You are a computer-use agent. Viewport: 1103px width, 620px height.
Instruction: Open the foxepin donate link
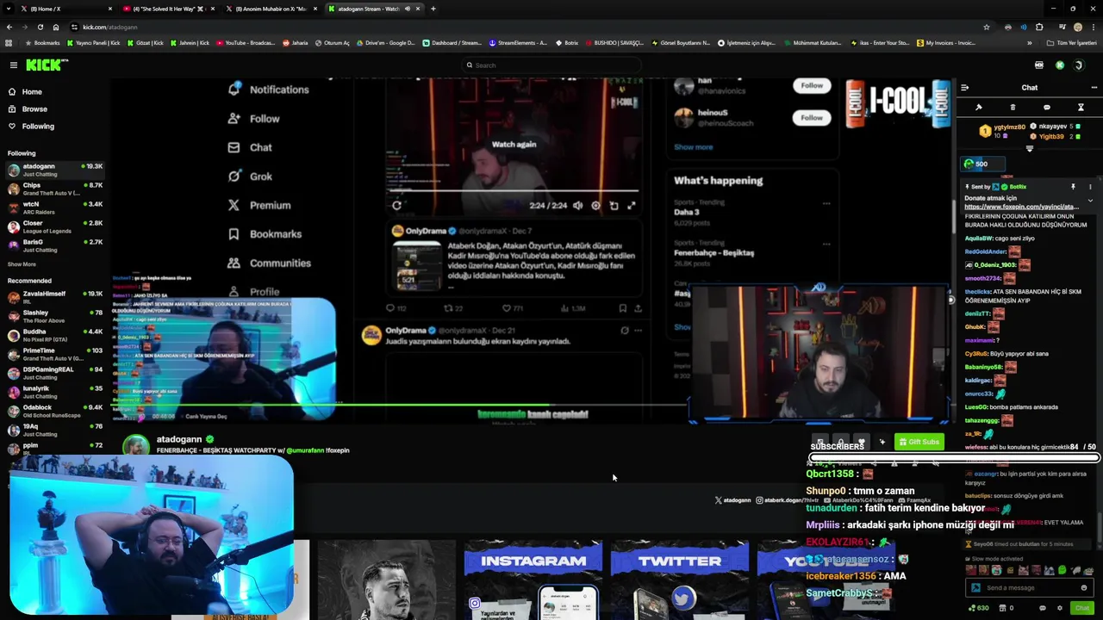pyautogui.click(x=1021, y=207)
